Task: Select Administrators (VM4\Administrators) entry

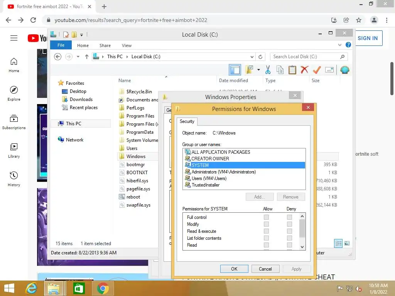Action: pyautogui.click(x=223, y=172)
